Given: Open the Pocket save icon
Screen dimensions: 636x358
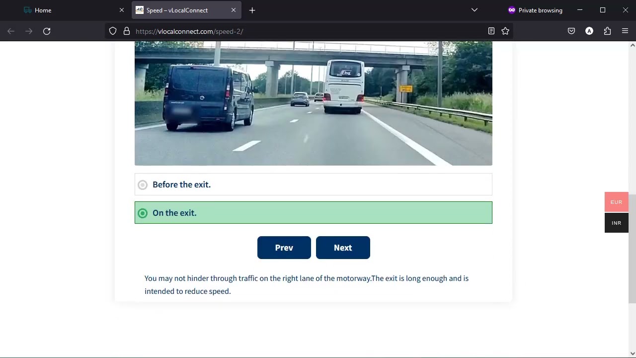Looking at the screenshot, I should tap(571, 31).
